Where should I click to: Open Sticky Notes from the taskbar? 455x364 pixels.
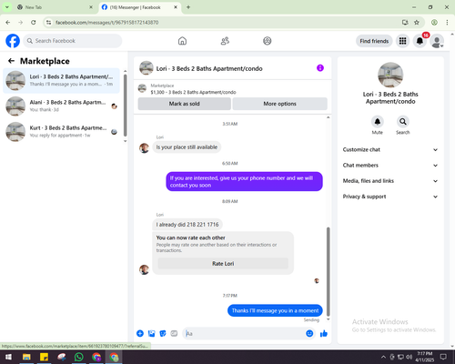pos(44,357)
